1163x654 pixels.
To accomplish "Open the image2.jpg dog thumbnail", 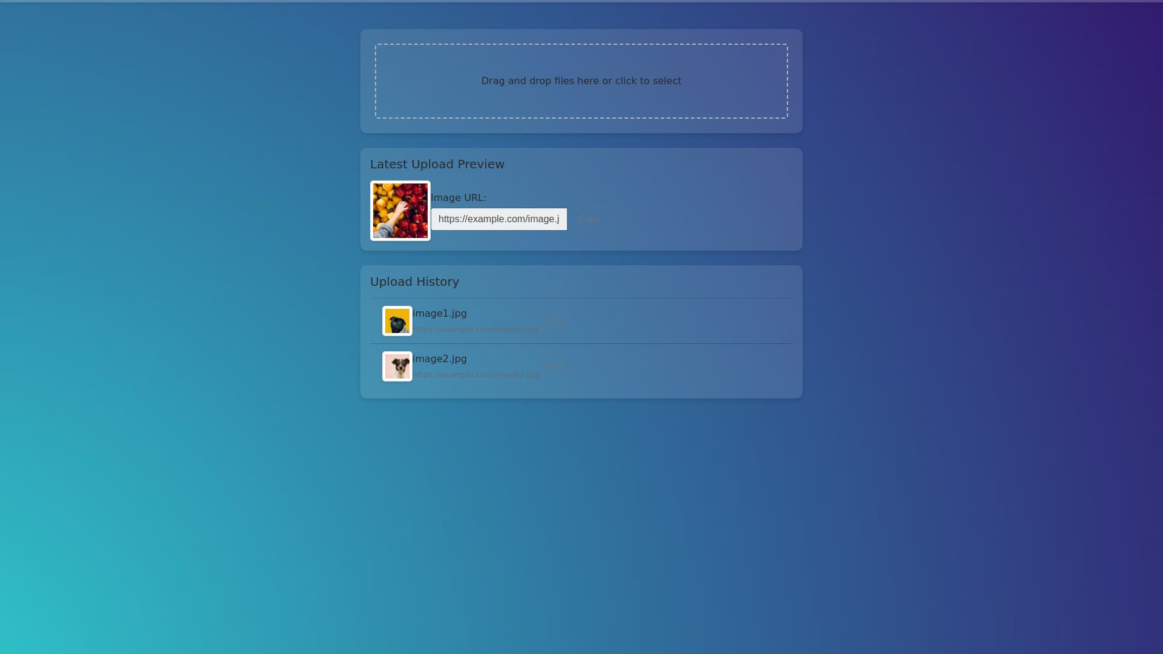I will click(x=397, y=366).
